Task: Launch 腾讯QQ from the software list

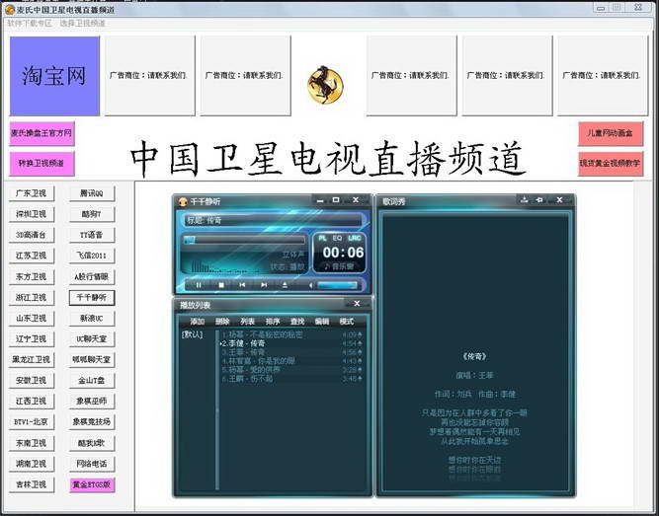Action: pyautogui.click(x=92, y=193)
